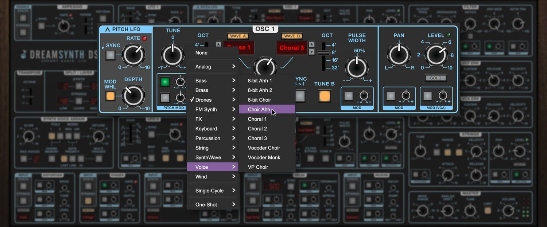Screen dimensions: 547x227
Task: Open the Wave B Choral 3 selector
Action: click(291, 48)
